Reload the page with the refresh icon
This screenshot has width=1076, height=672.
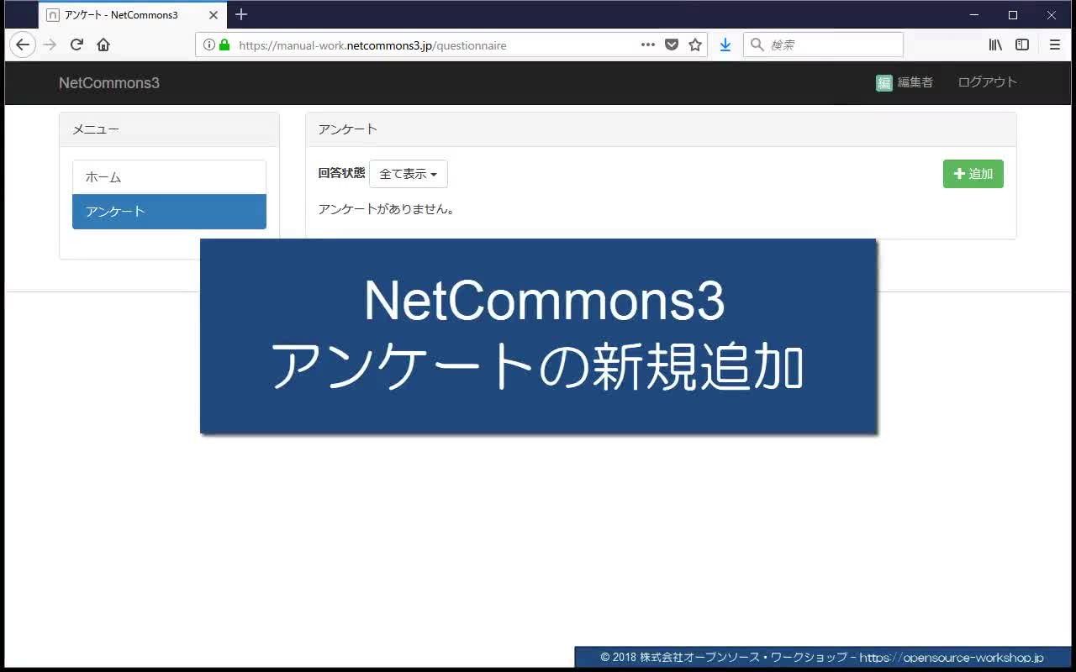pos(76,45)
